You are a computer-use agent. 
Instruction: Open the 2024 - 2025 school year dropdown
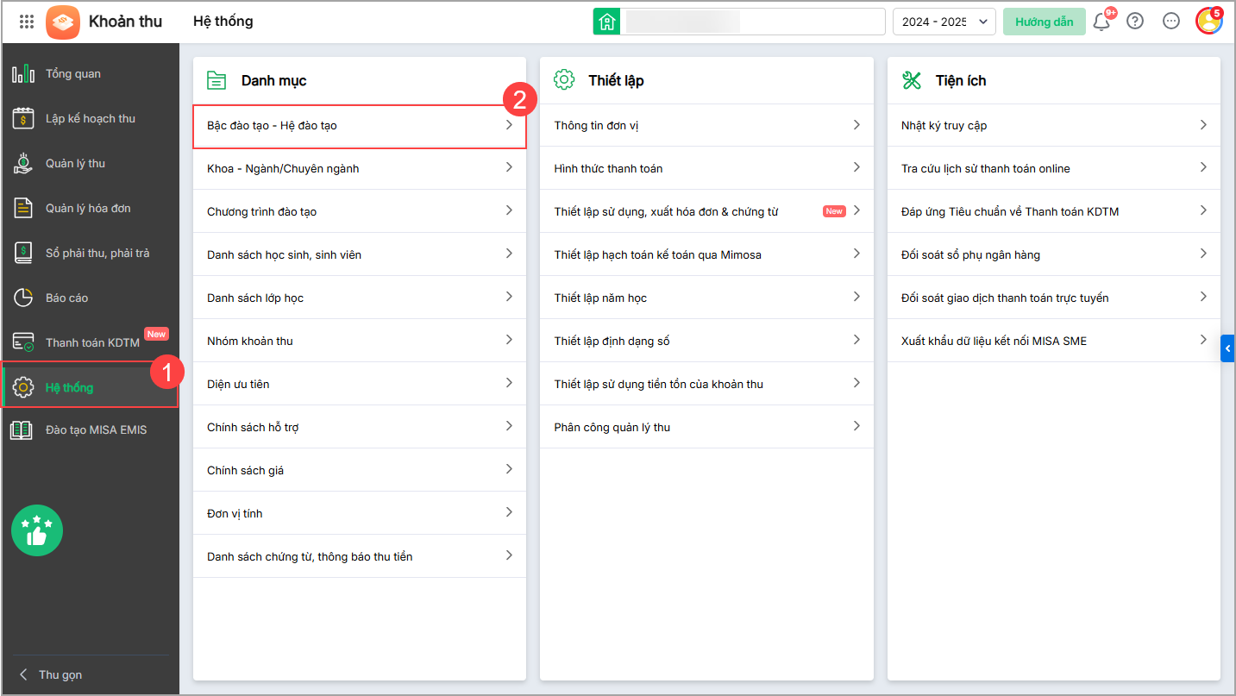(x=944, y=22)
